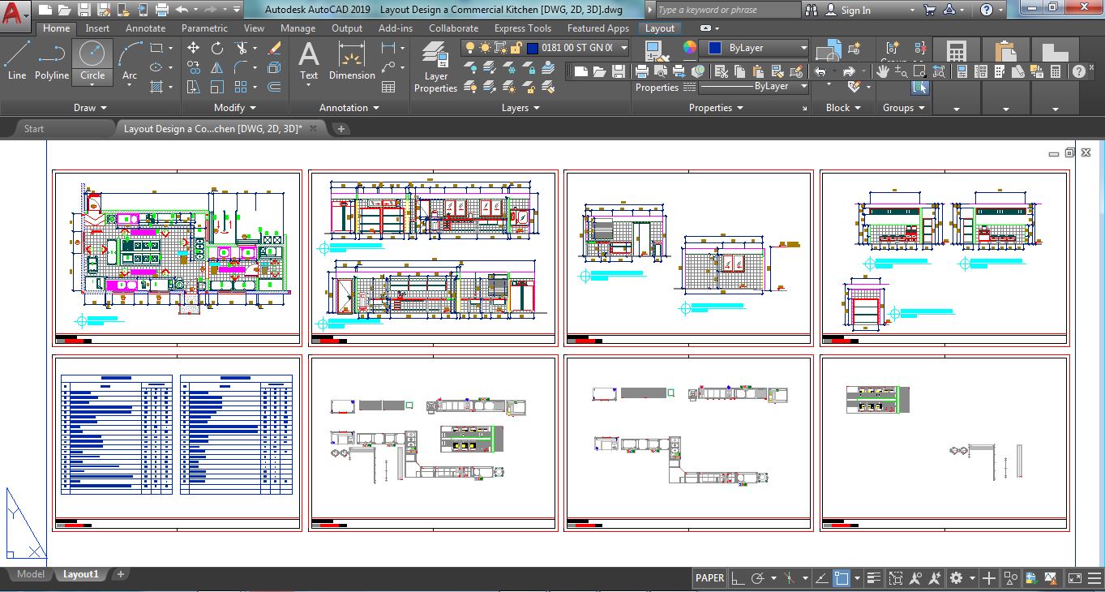The width and height of the screenshot is (1105, 592).
Task: Click the blue color swatch ByLayer
Action: (714, 48)
